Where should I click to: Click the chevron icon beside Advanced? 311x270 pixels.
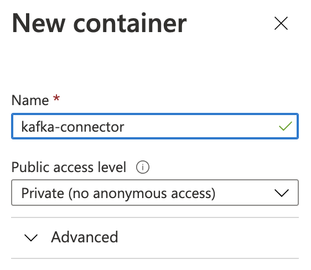pos(31,238)
